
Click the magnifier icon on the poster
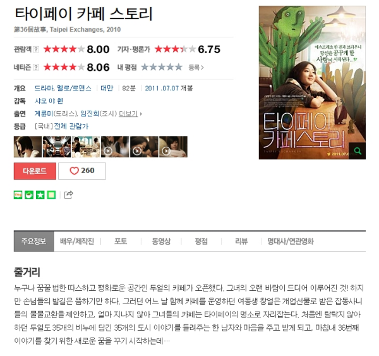[x=358, y=151]
